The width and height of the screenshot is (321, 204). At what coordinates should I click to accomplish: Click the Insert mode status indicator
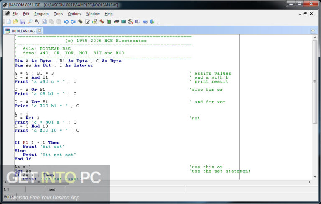(x=51, y=189)
